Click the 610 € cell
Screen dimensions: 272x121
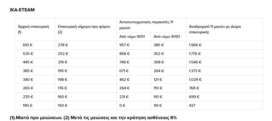click(x=28, y=45)
